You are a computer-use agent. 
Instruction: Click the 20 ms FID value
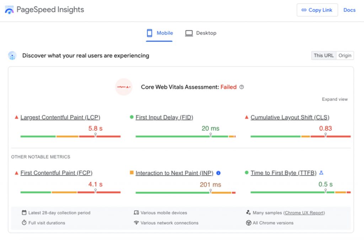pos(210,129)
